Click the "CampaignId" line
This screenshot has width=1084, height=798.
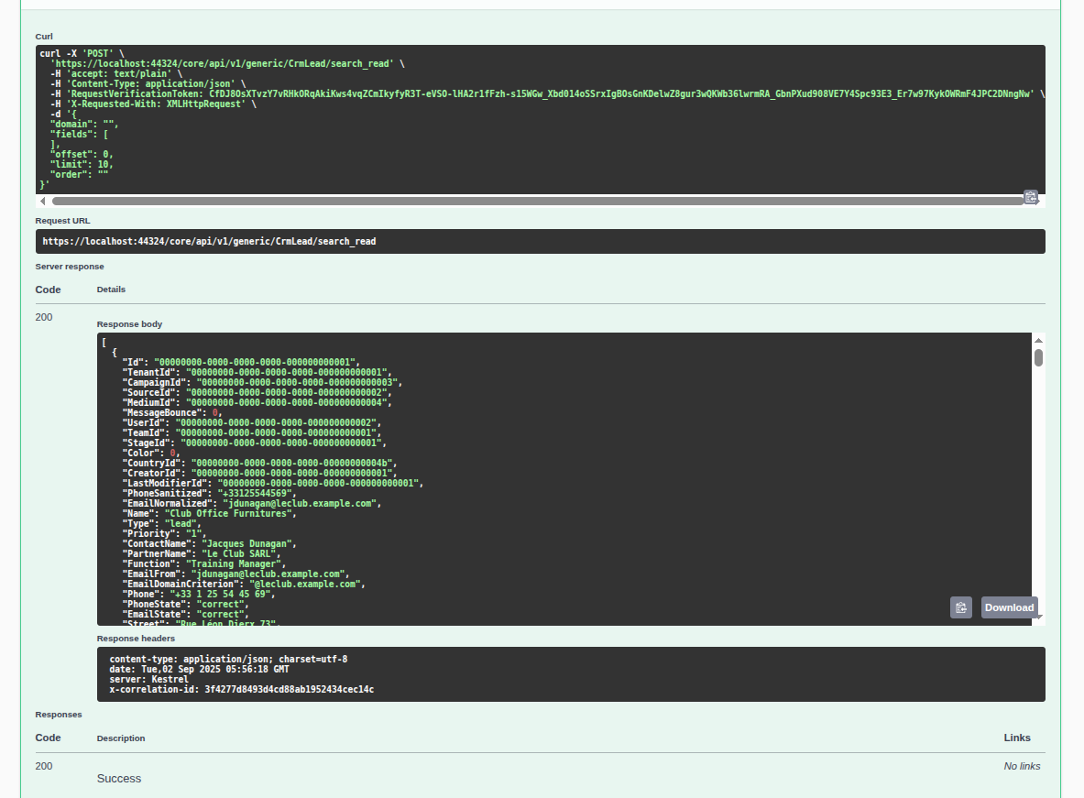[263, 382]
